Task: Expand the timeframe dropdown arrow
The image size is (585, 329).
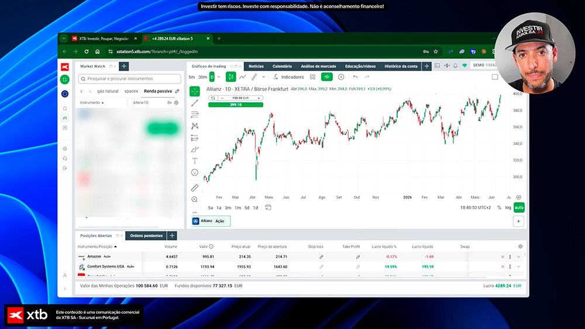Action: pos(219,77)
